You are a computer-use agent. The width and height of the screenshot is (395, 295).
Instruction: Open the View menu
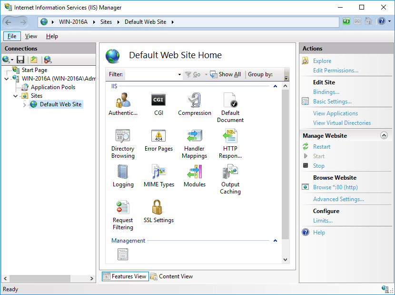click(31, 36)
